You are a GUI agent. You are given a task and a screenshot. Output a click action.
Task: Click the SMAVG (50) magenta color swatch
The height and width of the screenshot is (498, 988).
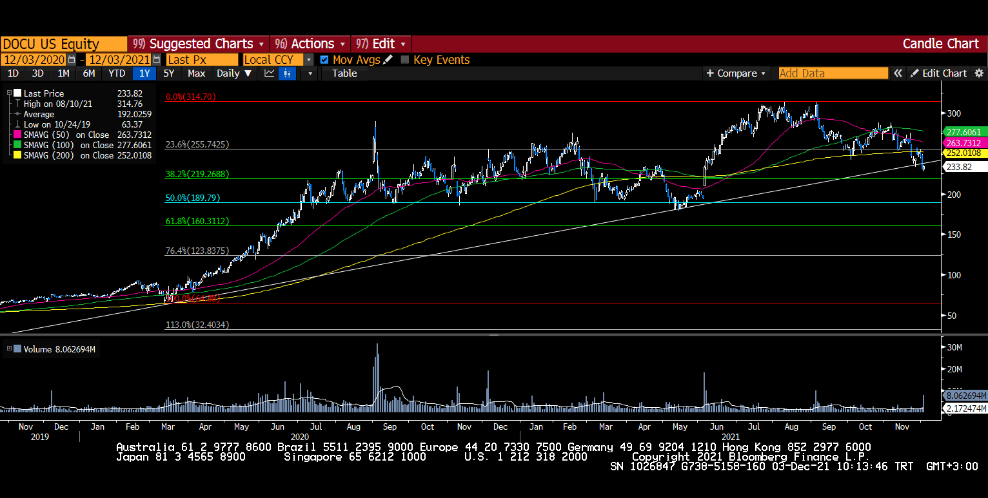(17, 135)
